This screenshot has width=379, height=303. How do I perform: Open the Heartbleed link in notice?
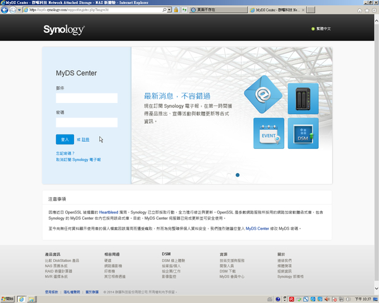pyautogui.click(x=109, y=212)
